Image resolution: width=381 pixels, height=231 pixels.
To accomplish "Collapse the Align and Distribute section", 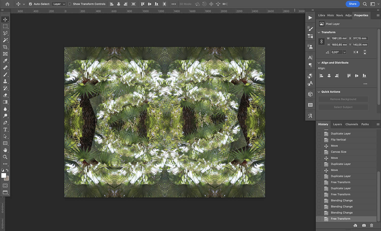I will [x=319, y=62].
